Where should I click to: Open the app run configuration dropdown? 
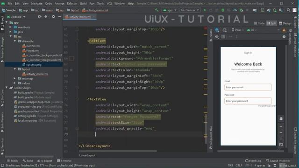[x=170, y=10]
